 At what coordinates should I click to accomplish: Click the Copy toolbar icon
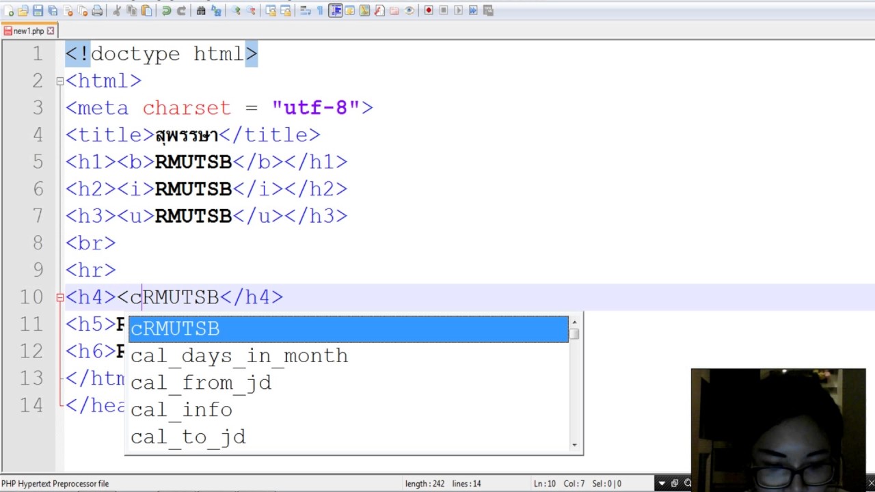(x=131, y=10)
